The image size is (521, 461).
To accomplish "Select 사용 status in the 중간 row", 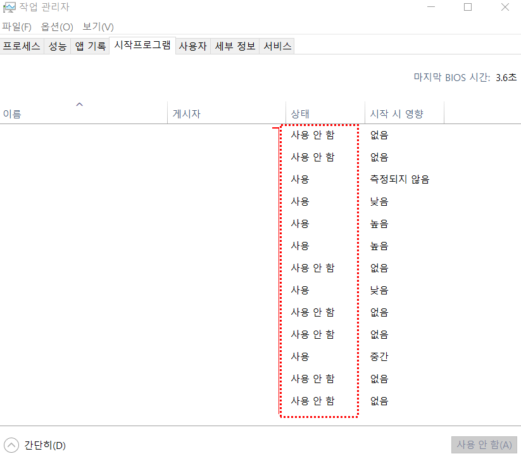I will point(300,357).
